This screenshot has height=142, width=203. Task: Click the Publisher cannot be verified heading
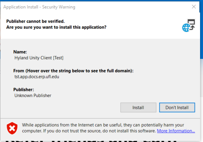[36, 21]
